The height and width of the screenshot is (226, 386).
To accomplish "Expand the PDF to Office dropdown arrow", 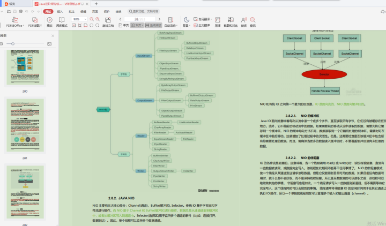I will 24,26.
